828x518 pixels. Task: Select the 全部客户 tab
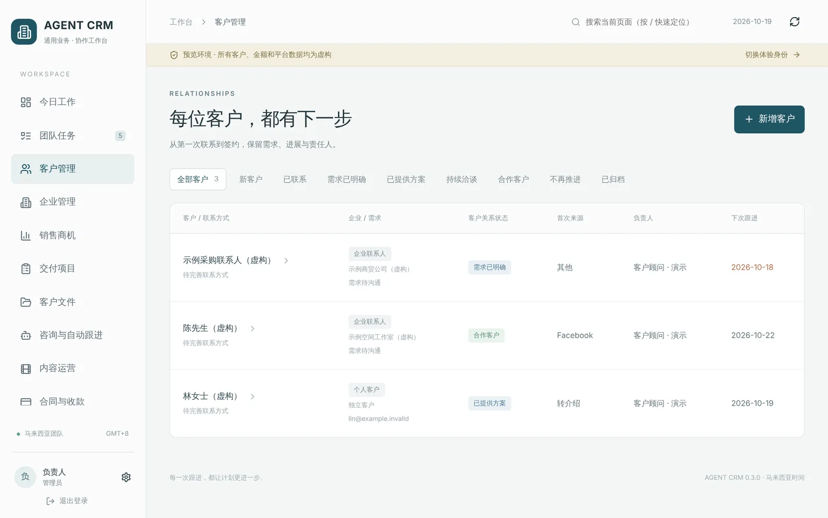pos(198,179)
